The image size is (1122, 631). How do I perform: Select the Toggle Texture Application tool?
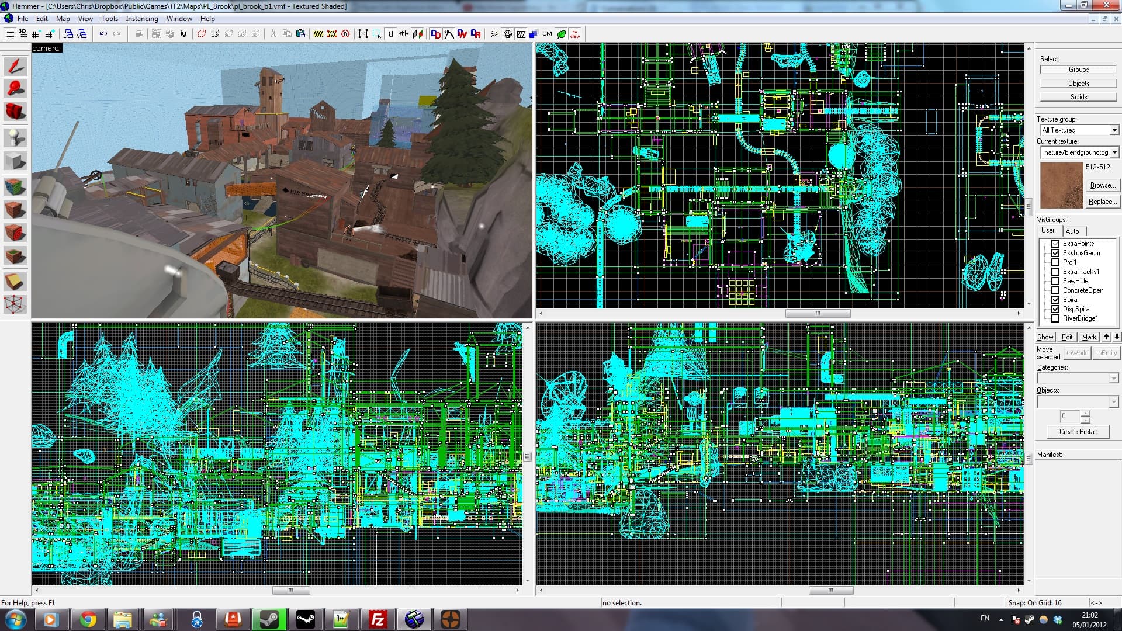tap(15, 187)
